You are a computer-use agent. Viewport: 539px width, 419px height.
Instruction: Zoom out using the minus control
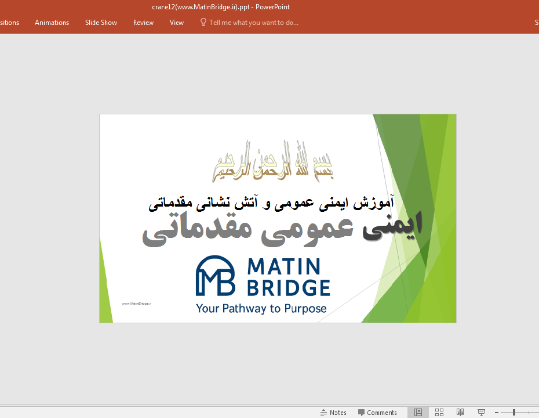point(496,412)
